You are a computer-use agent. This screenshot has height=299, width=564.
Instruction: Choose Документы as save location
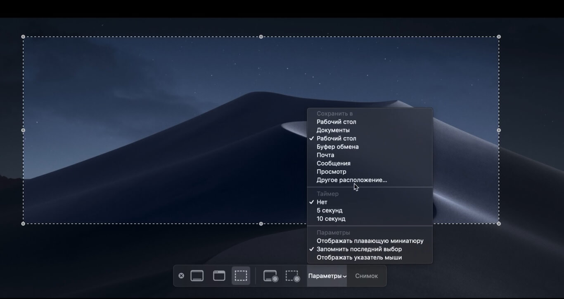point(333,130)
